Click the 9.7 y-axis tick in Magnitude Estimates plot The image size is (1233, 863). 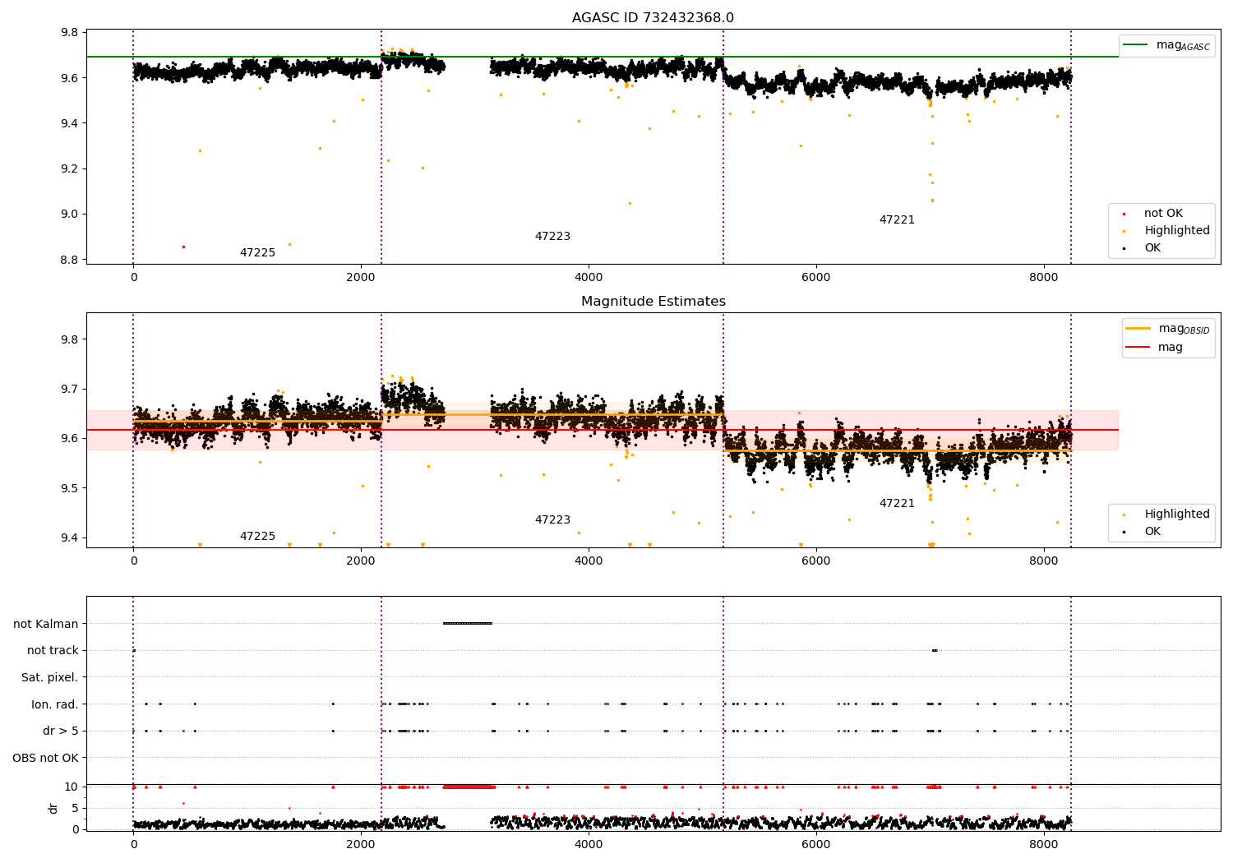(x=68, y=389)
